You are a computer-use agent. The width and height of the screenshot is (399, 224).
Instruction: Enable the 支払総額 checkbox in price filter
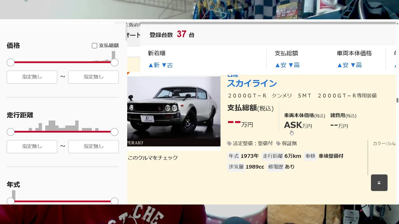[94, 46]
